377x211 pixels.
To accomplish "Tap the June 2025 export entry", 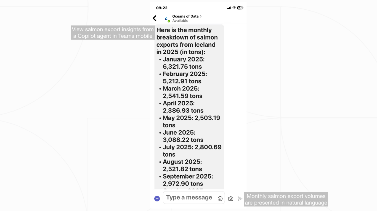I will tap(183, 136).
